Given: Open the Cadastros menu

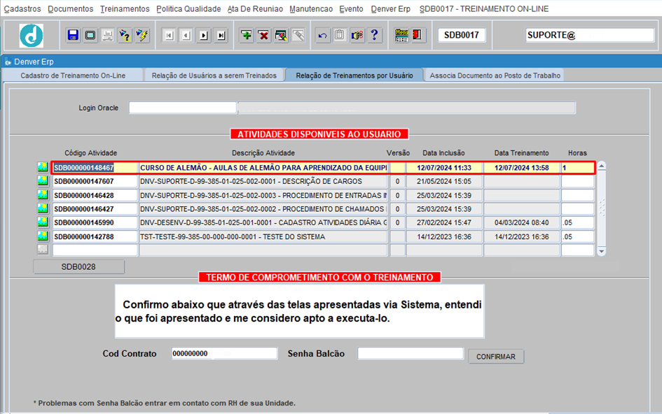Looking at the screenshot, I should (22, 9).
